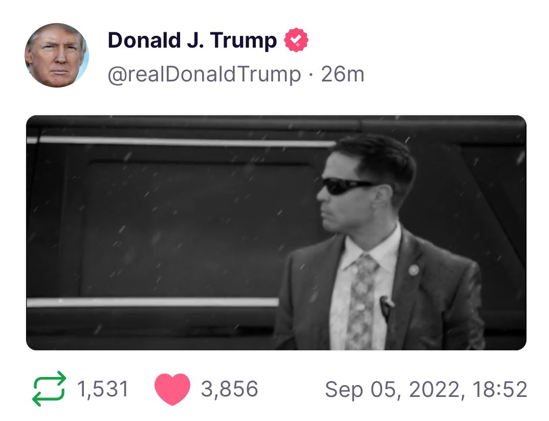The width and height of the screenshot is (549, 421).
Task: Click the lower white stripe in the photo
Action: (x=153, y=302)
